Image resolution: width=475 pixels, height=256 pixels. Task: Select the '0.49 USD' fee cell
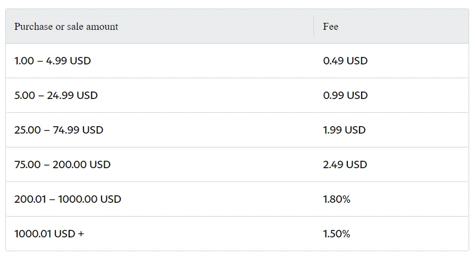[x=391, y=61]
